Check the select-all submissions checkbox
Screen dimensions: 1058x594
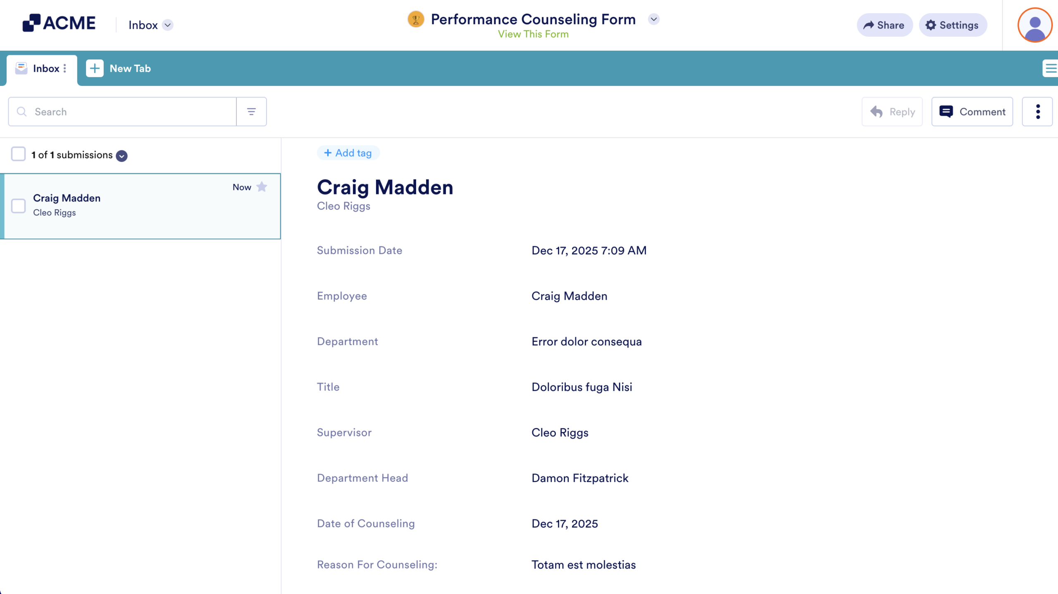coord(18,154)
